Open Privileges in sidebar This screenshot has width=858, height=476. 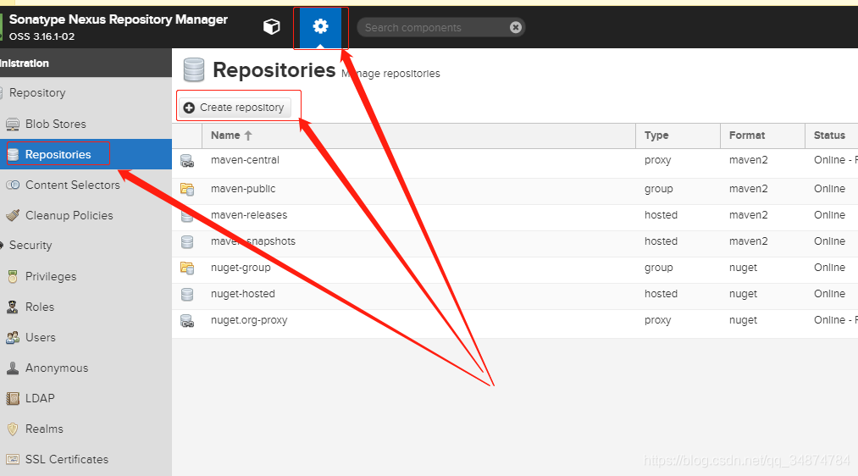pyautogui.click(x=86, y=276)
